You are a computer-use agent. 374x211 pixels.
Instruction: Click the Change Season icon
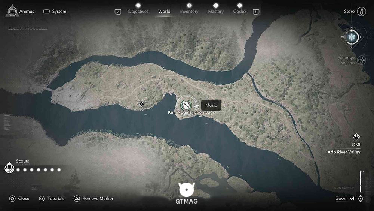(x=362, y=60)
